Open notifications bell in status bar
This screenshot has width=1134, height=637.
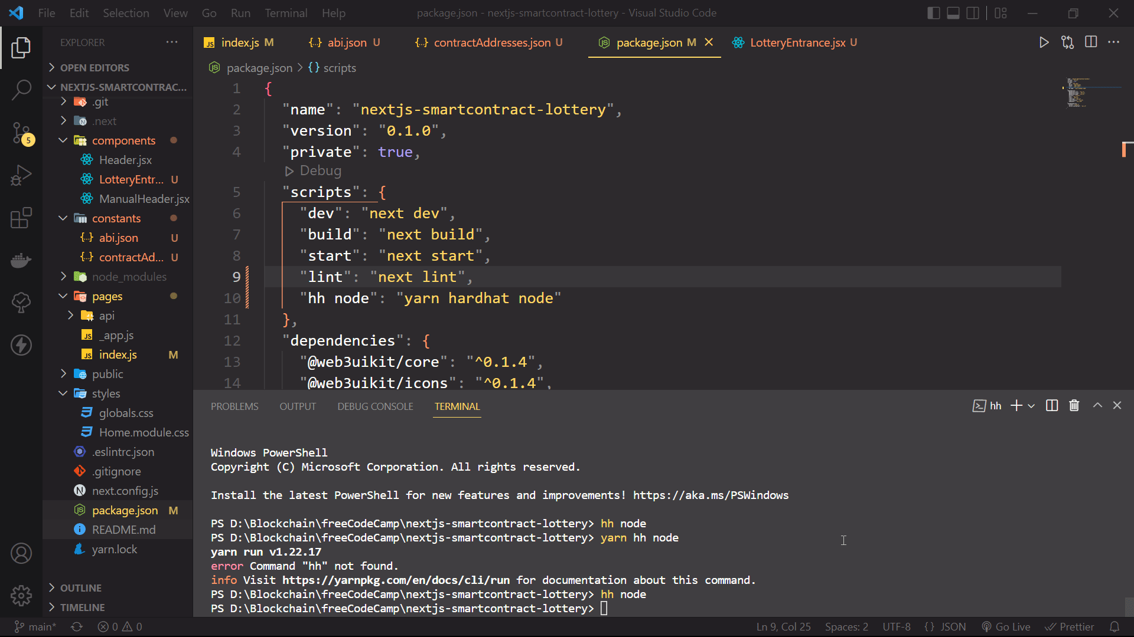pos(1115,627)
